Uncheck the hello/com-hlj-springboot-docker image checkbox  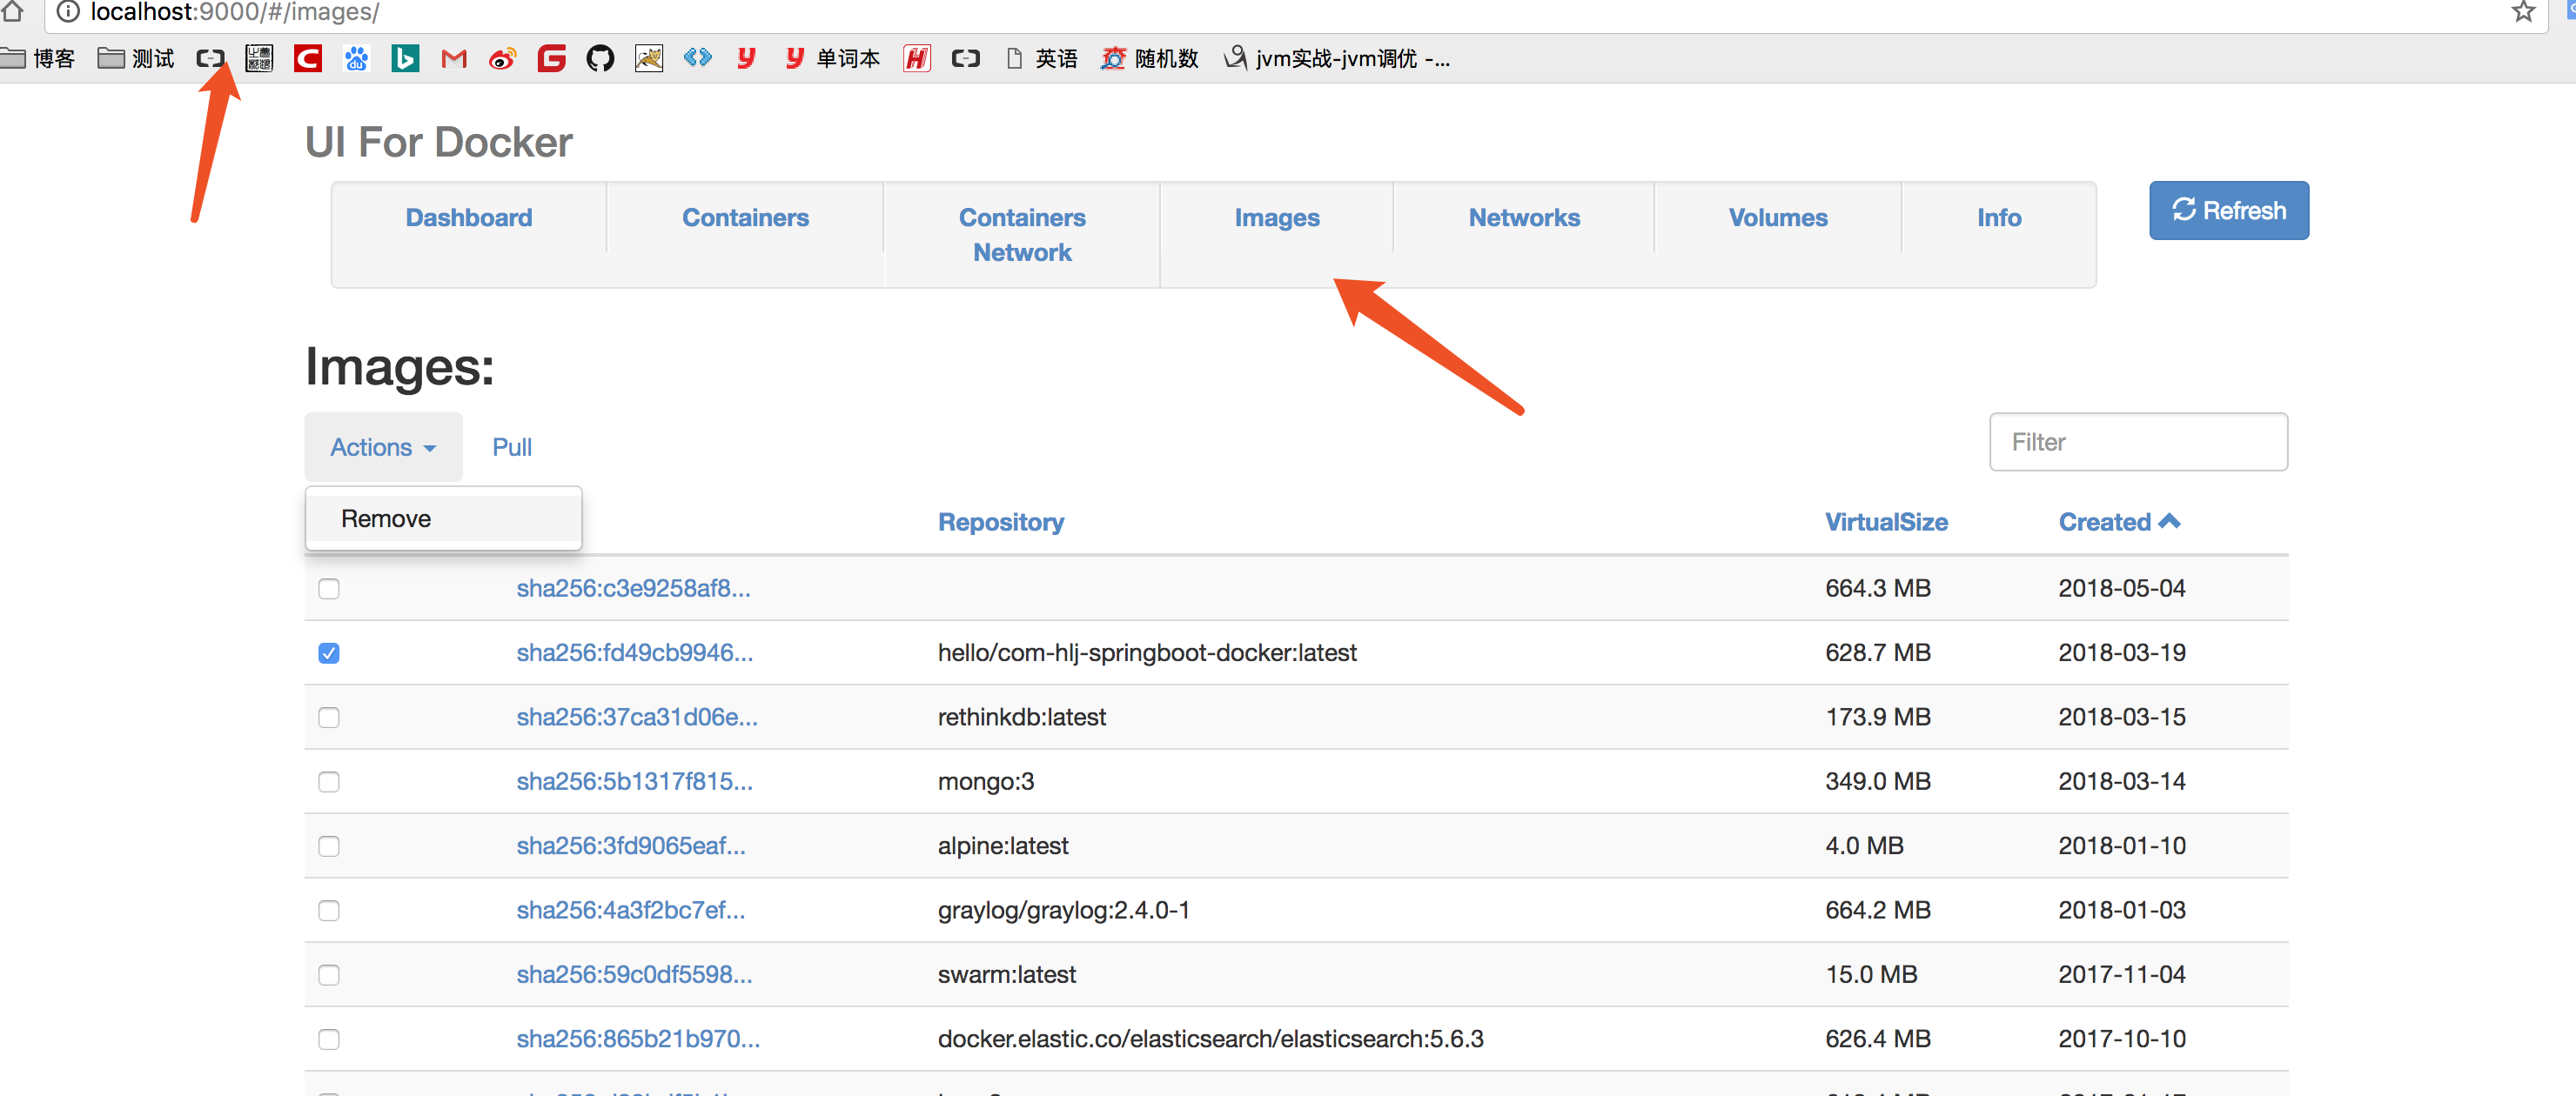pos(329,653)
